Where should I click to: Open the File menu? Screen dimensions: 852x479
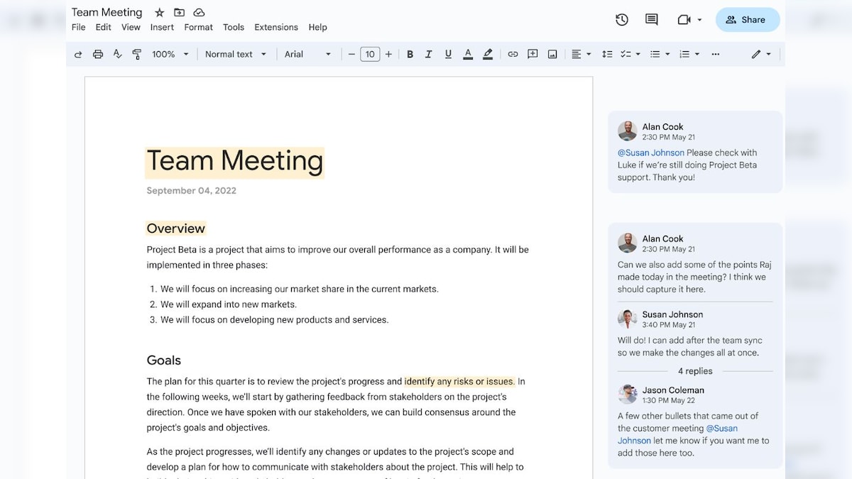point(78,27)
